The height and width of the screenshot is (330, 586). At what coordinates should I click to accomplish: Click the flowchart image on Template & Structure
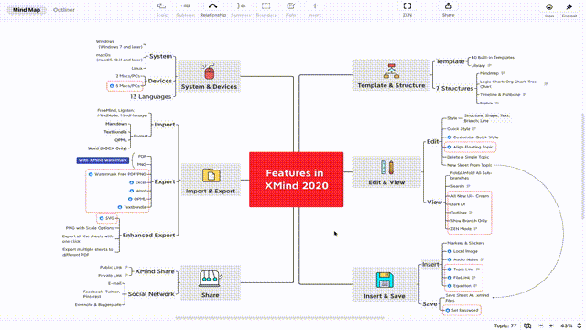pos(391,71)
